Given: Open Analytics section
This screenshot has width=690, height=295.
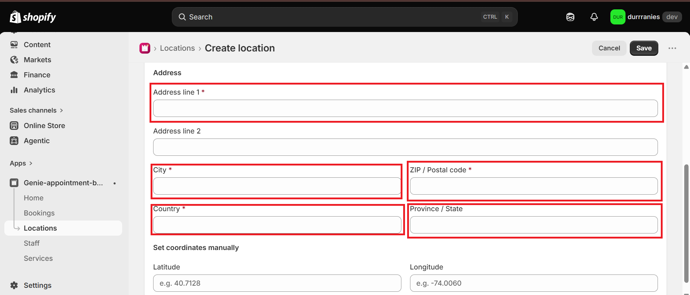Looking at the screenshot, I should coord(40,90).
